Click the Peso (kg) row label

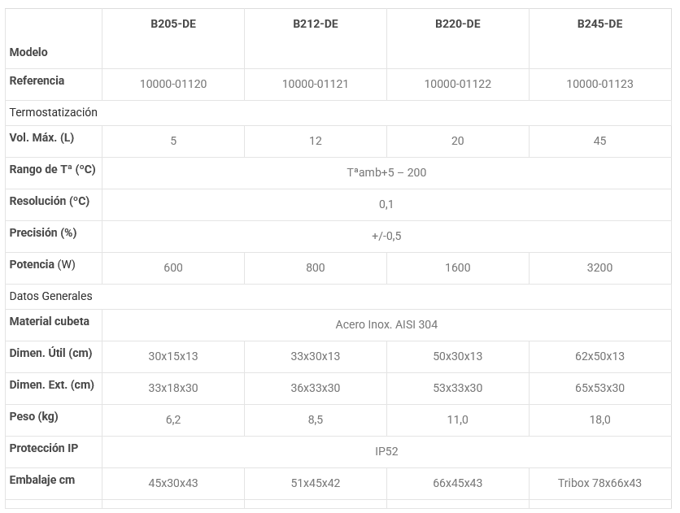coord(34,416)
